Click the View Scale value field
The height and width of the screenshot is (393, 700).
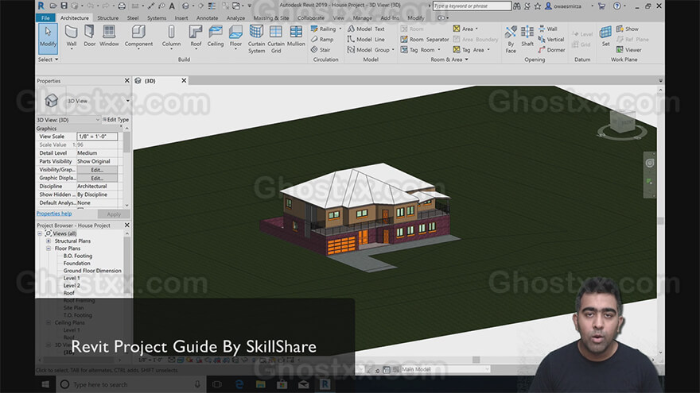(97, 137)
